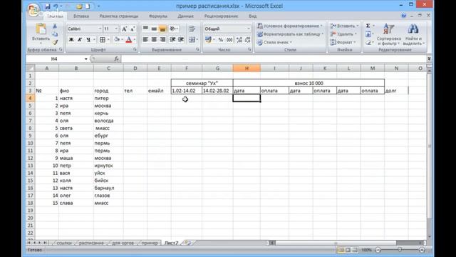Center text horizontally
Screen dimensions: 456x257
click(154, 40)
